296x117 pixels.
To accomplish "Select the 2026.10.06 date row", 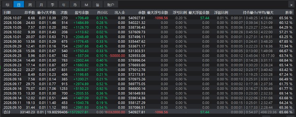I will tap(148, 22).
